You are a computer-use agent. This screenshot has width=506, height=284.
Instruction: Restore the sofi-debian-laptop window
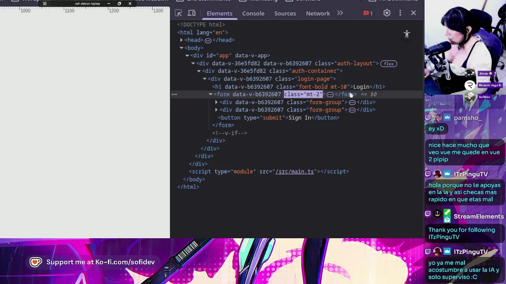pos(119,4)
